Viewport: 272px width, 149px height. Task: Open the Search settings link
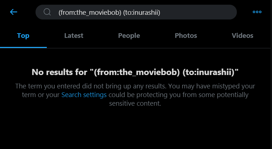pyautogui.click(x=84, y=95)
